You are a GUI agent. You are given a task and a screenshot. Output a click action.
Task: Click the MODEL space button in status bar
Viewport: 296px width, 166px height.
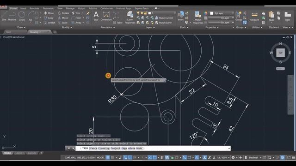[x=100, y=157]
